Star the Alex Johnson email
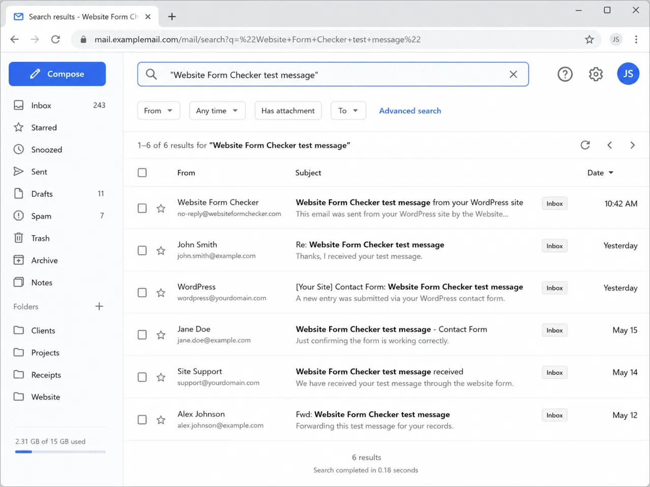The image size is (650, 487). pos(161,420)
